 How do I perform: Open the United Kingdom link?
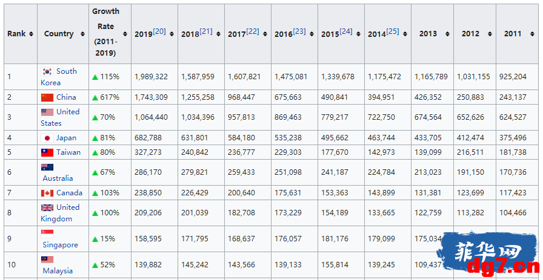pyautogui.click(x=60, y=213)
